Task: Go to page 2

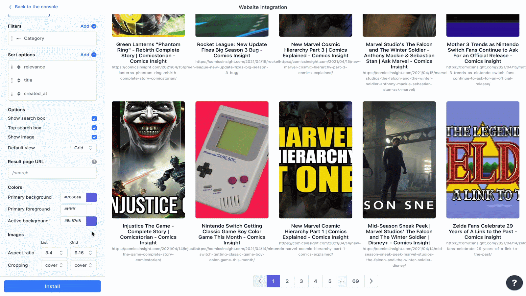Action: [287, 281]
